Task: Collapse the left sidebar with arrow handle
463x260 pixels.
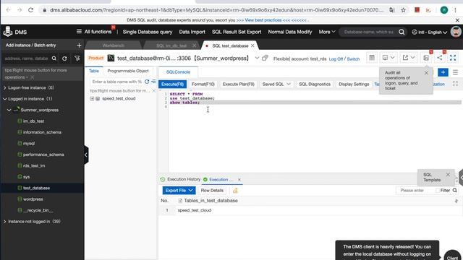Action: pyautogui.click(x=86, y=155)
